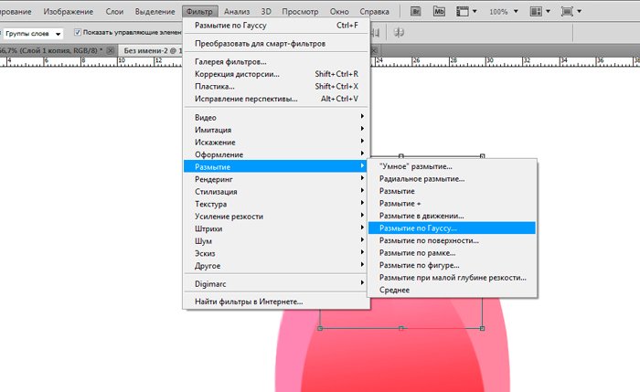Click the auto-align layers icon in options bar

399,32
